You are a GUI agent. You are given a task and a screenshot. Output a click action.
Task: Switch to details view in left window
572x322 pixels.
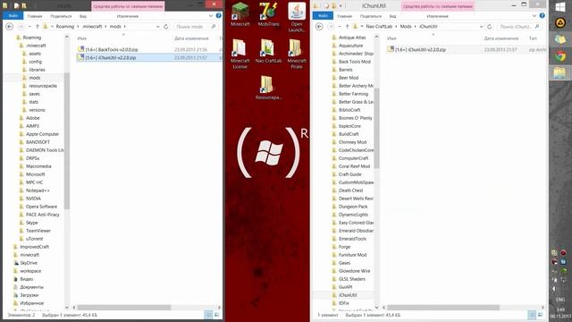(x=208, y=315)
